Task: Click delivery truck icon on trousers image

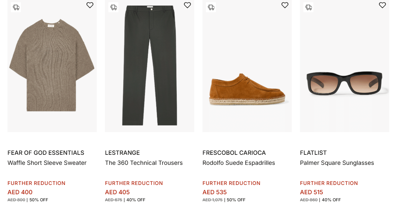Action: 114,7
